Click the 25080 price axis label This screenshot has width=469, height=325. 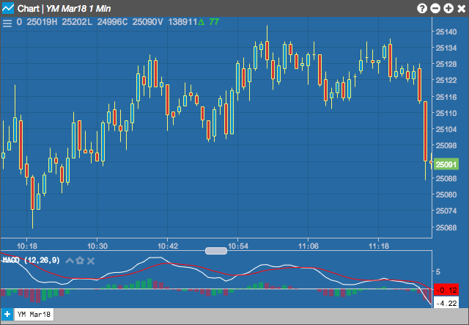click(446, 194)
